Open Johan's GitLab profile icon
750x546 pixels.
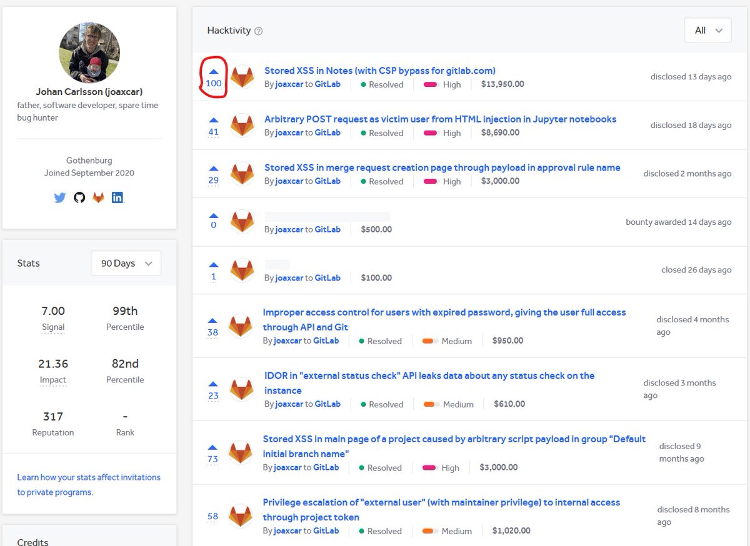pos(99,197)
